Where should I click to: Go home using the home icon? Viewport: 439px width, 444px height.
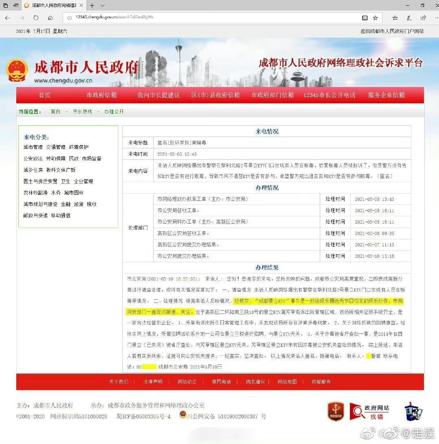[x=50, y=18]
